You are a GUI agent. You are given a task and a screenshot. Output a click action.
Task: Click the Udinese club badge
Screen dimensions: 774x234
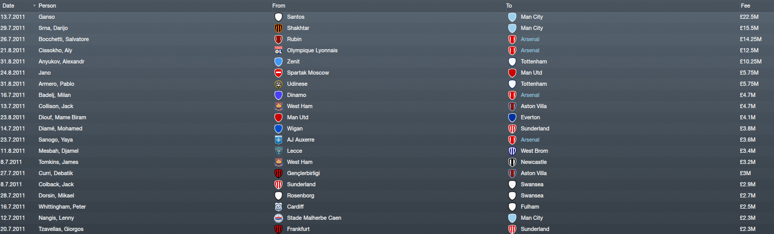pyautogui.click(x=278, y=84)
